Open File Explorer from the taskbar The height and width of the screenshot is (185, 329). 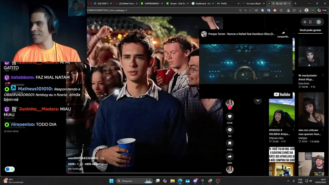(172, 181)
